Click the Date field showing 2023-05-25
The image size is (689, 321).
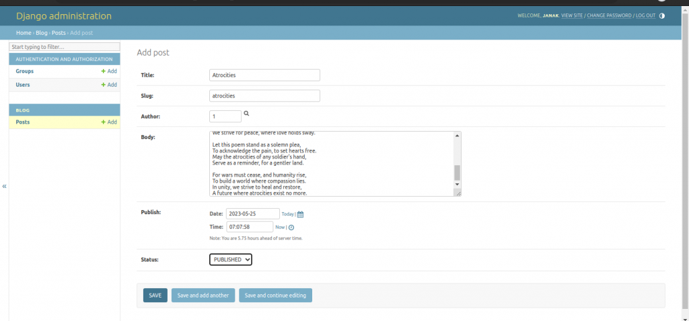coord(253,214)
